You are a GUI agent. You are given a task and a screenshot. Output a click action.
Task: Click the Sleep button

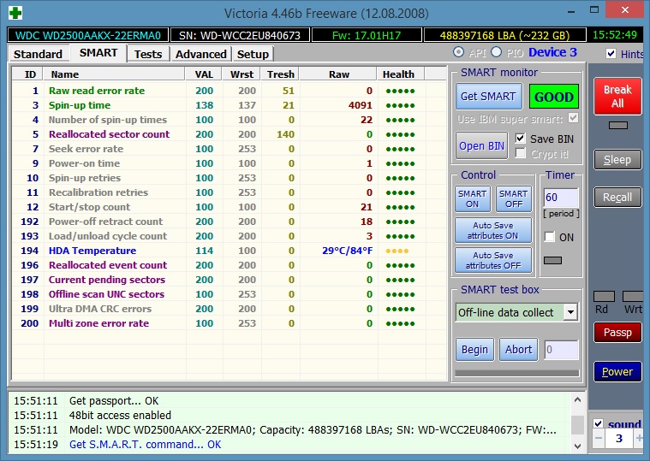617,160
